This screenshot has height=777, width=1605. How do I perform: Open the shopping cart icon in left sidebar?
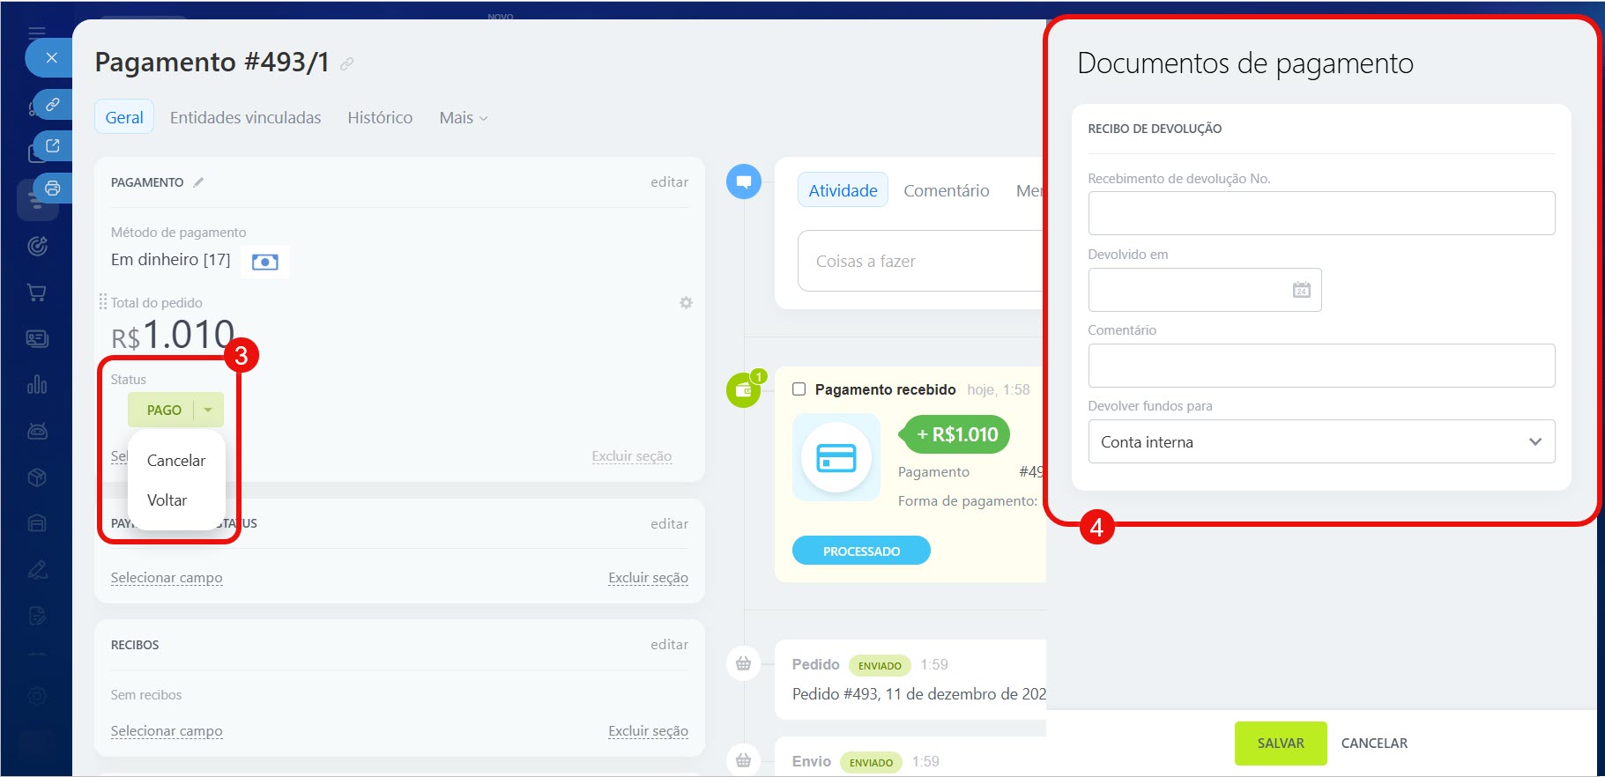pyautogui.click(x=37, y=292)
